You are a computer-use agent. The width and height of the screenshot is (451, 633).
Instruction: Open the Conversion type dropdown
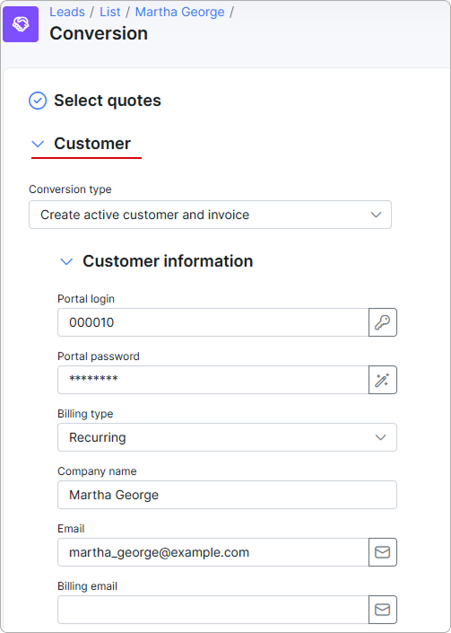click(210, 215)
